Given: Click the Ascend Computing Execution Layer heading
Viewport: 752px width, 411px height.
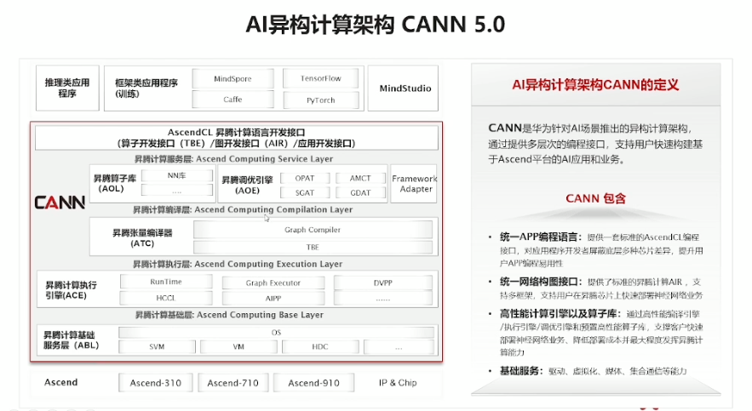Looking at the screenshot, I should [x=238, y=264].
